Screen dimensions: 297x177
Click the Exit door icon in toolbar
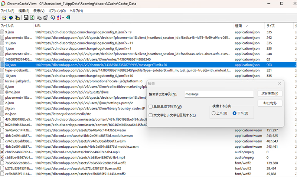click(x=69, y=18)
